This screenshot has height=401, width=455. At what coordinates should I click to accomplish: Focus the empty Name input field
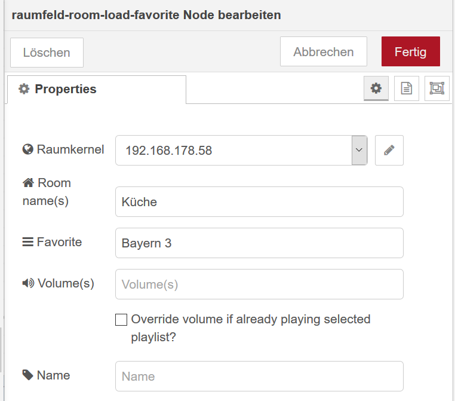[259, 376]
